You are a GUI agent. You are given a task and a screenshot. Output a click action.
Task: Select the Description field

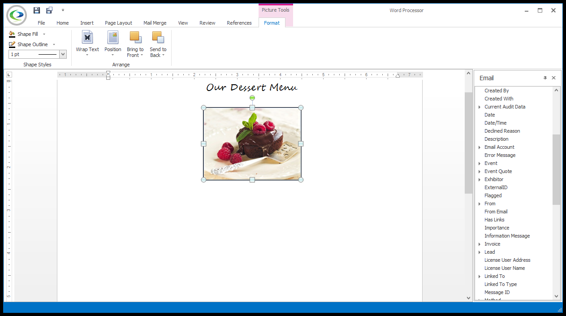497,139
